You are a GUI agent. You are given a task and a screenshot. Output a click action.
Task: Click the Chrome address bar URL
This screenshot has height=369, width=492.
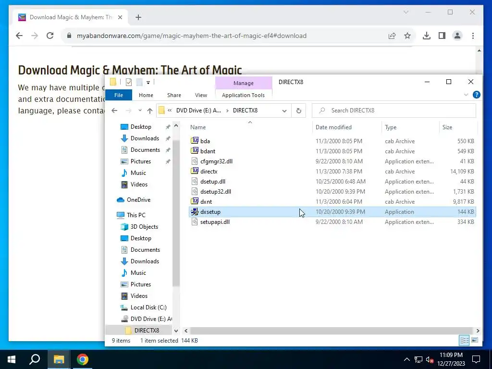click(191, 36)
